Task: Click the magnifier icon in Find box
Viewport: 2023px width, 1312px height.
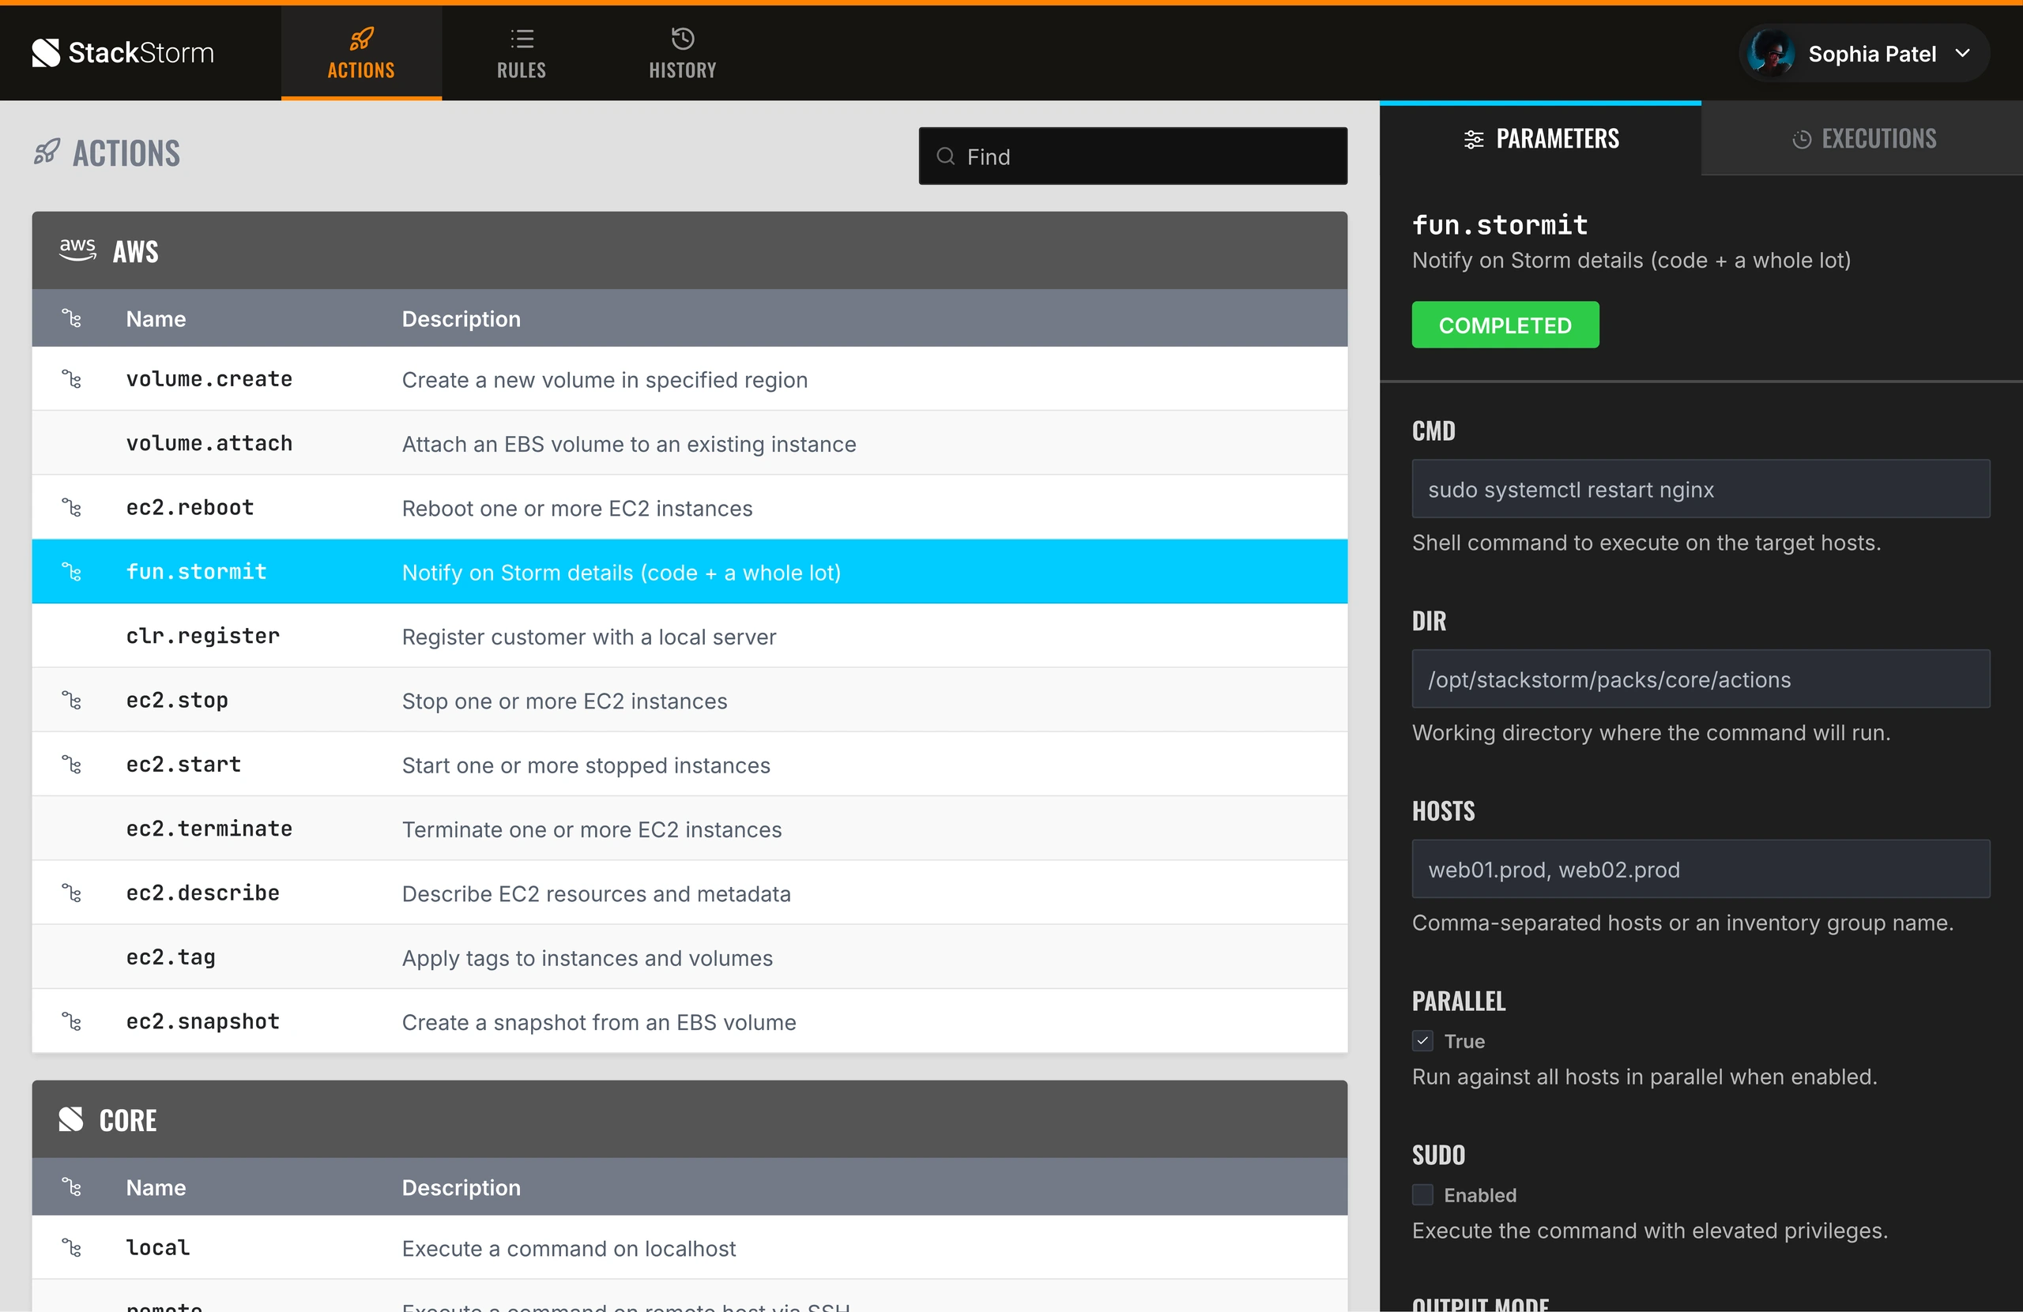Action: click(945, 156)
